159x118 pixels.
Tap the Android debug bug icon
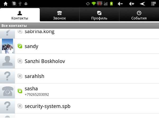point(26,4)
